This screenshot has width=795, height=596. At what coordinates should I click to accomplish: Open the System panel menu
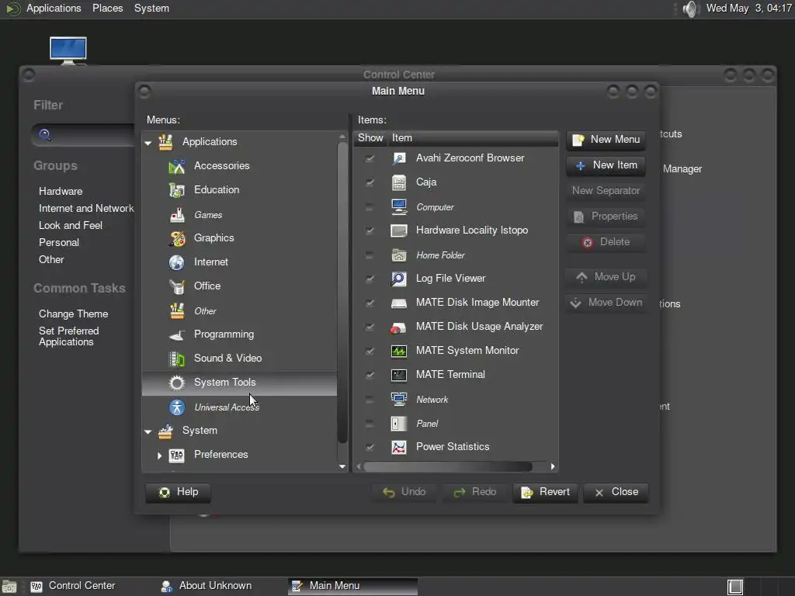click(151, 8)
